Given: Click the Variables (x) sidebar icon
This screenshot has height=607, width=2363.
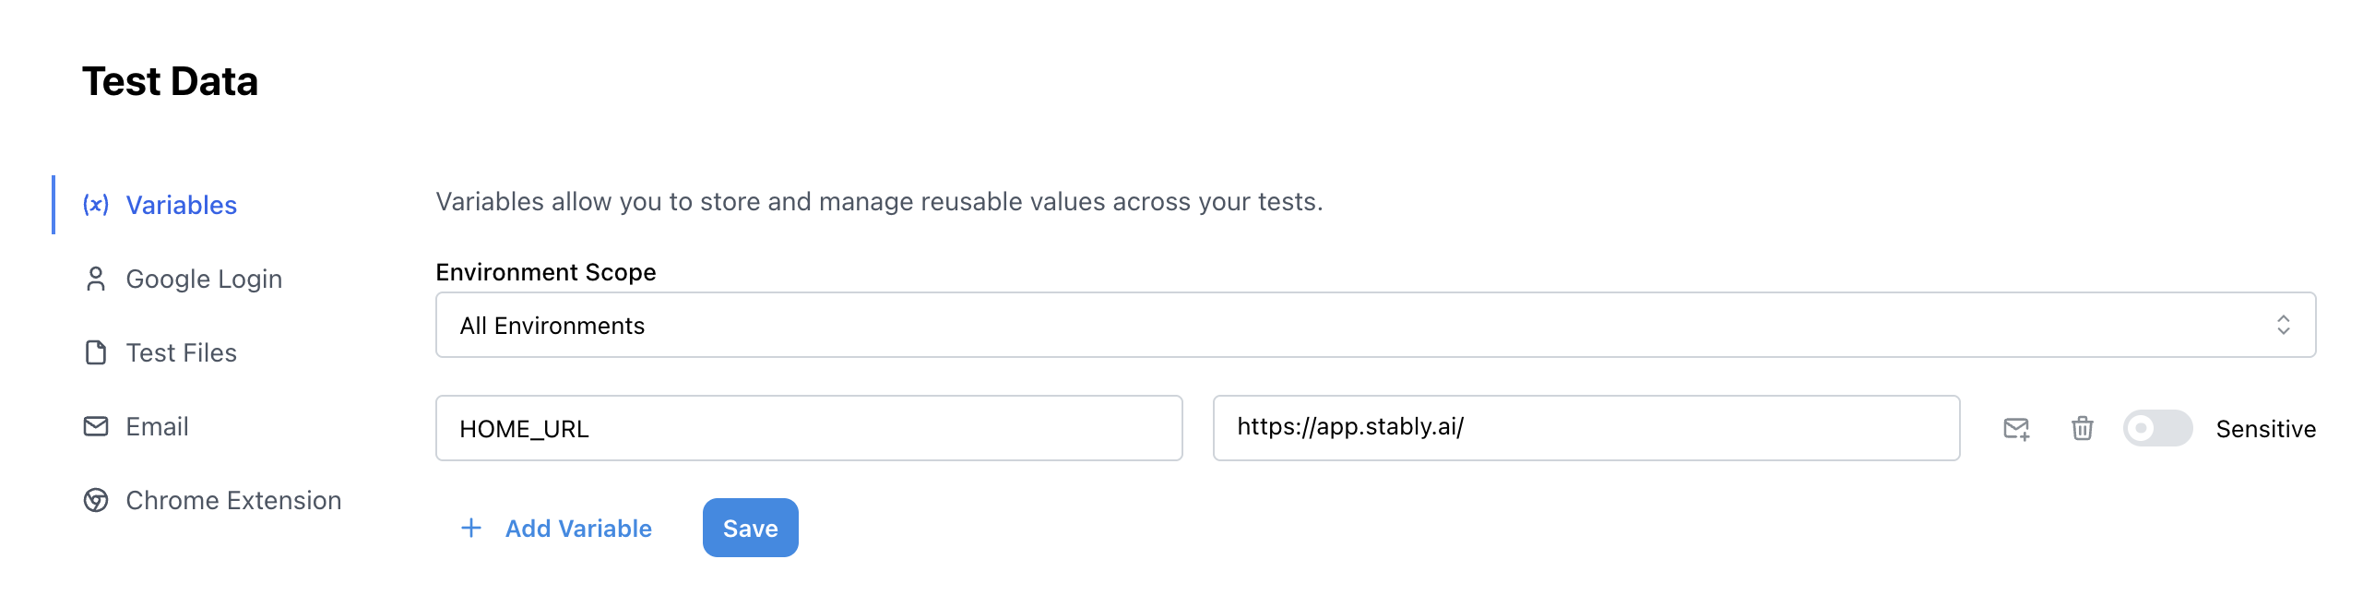Looking at the screenshot, I should click(x=96, y=205).
